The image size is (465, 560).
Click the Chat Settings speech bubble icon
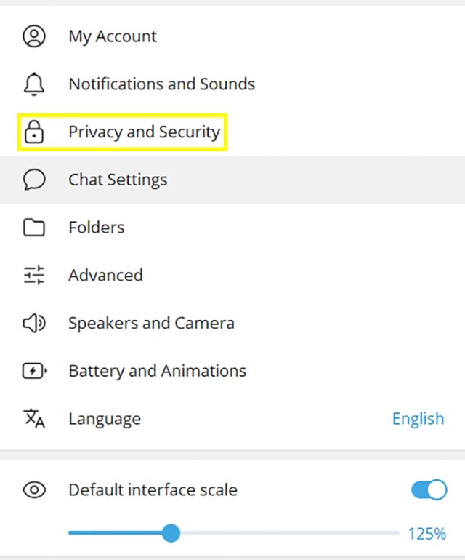coord(34,180)
